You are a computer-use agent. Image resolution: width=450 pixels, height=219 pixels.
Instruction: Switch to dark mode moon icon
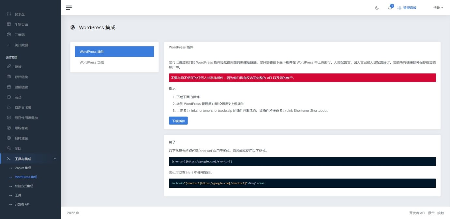pyautogui.click(x=377, y=8)
